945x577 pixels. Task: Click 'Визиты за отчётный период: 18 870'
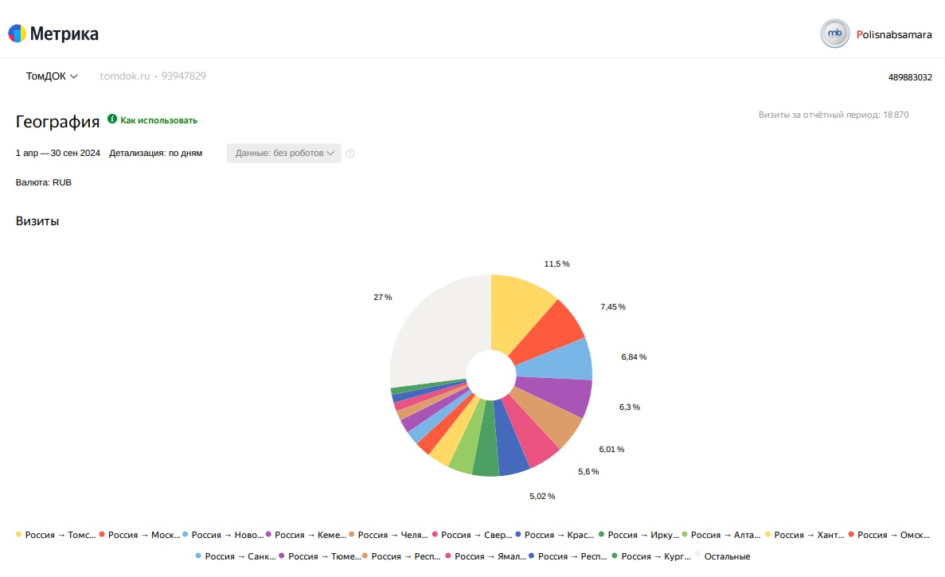pos(834,115)
